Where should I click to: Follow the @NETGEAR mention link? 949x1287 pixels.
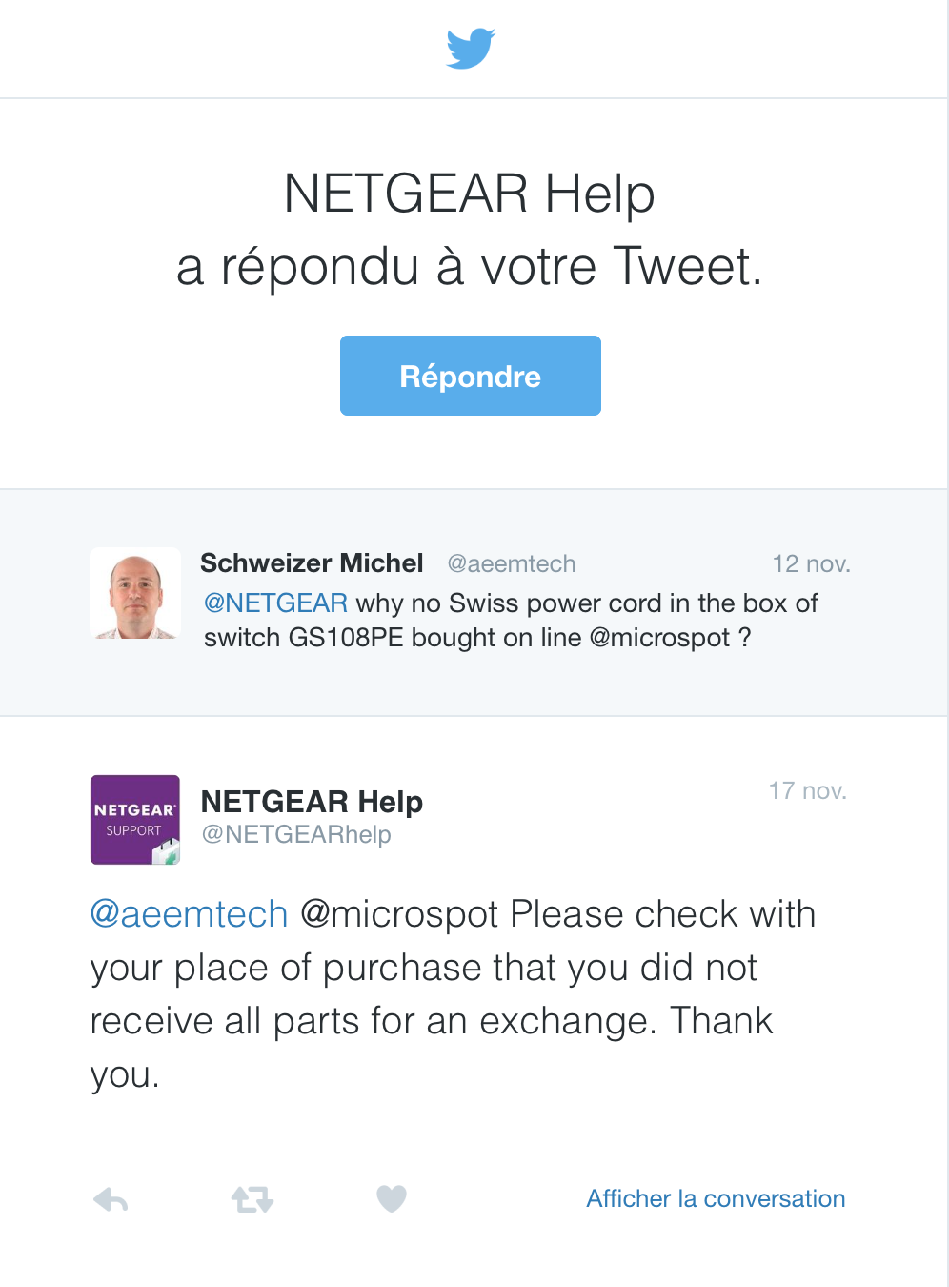(x=275, y=603)
